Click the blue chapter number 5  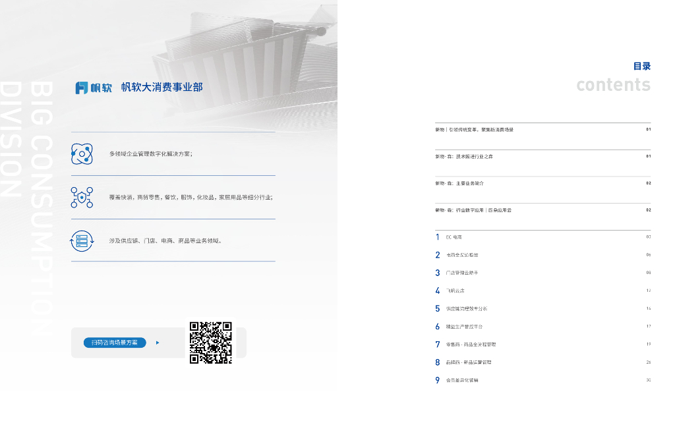(438, 309)
